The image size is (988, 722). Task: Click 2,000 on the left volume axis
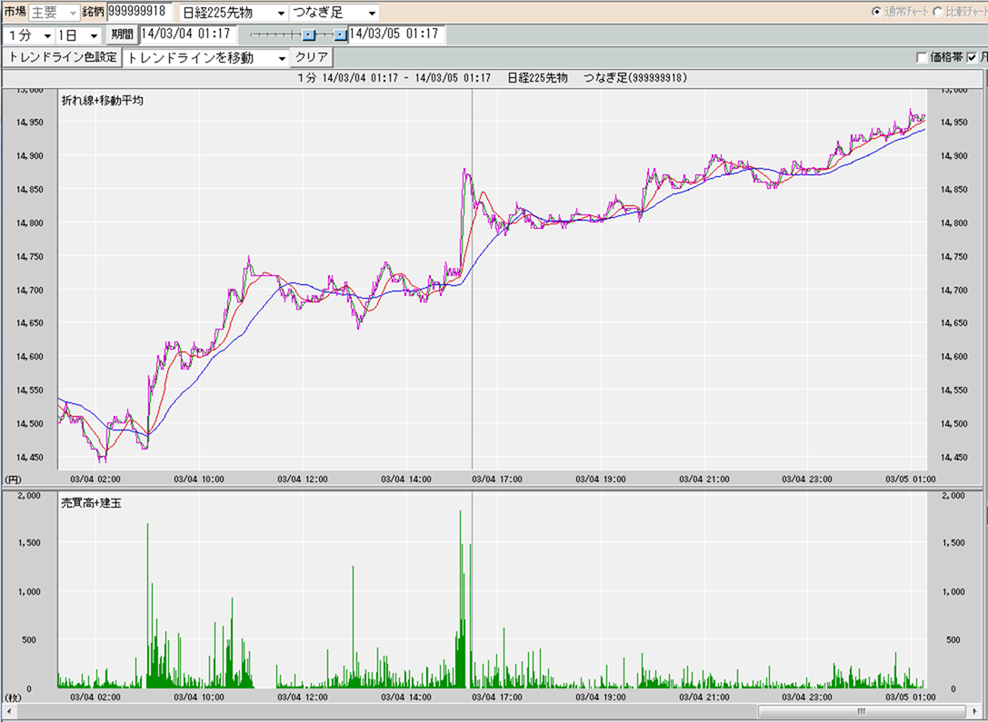[31, 495]
